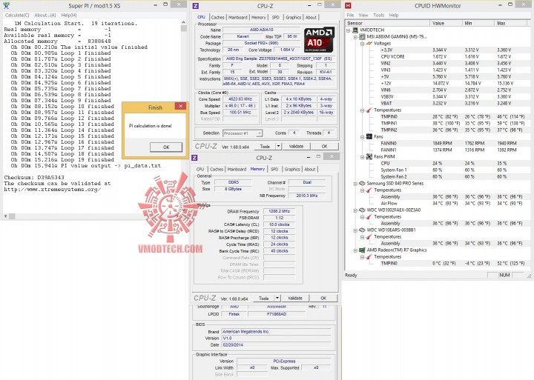Open the About menu in Super PI

tap(45, 16)
